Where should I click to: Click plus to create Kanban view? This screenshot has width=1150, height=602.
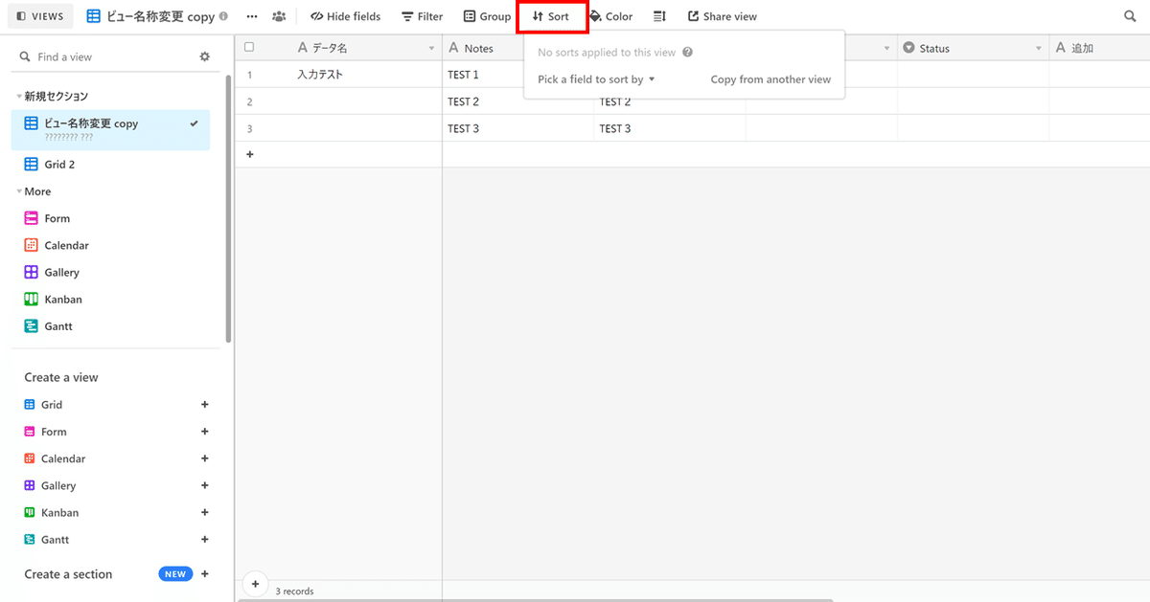coord(204,512)
